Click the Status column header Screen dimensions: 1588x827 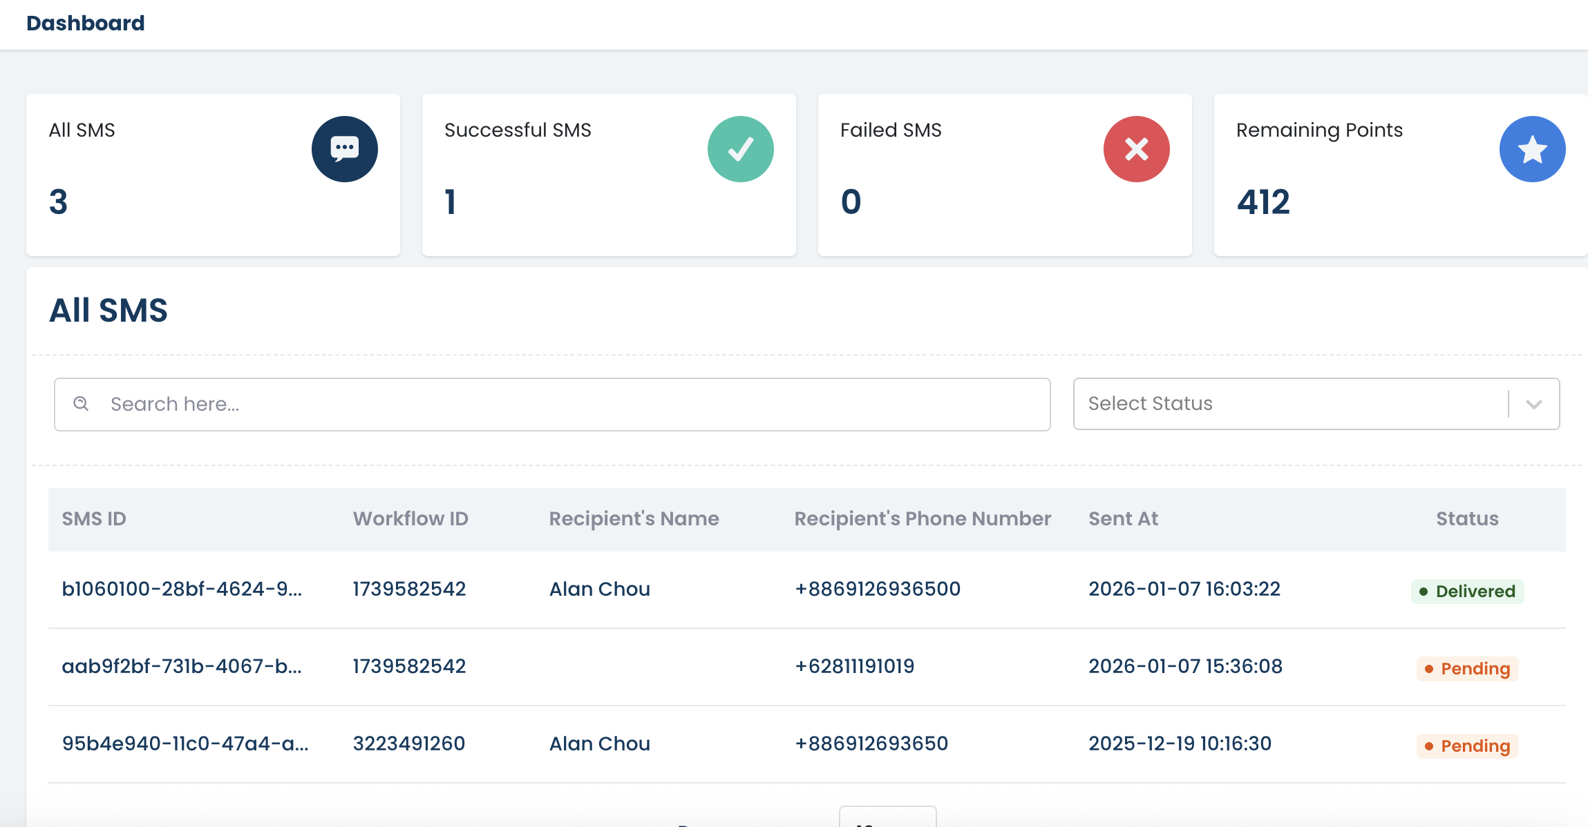[1467, 519]
